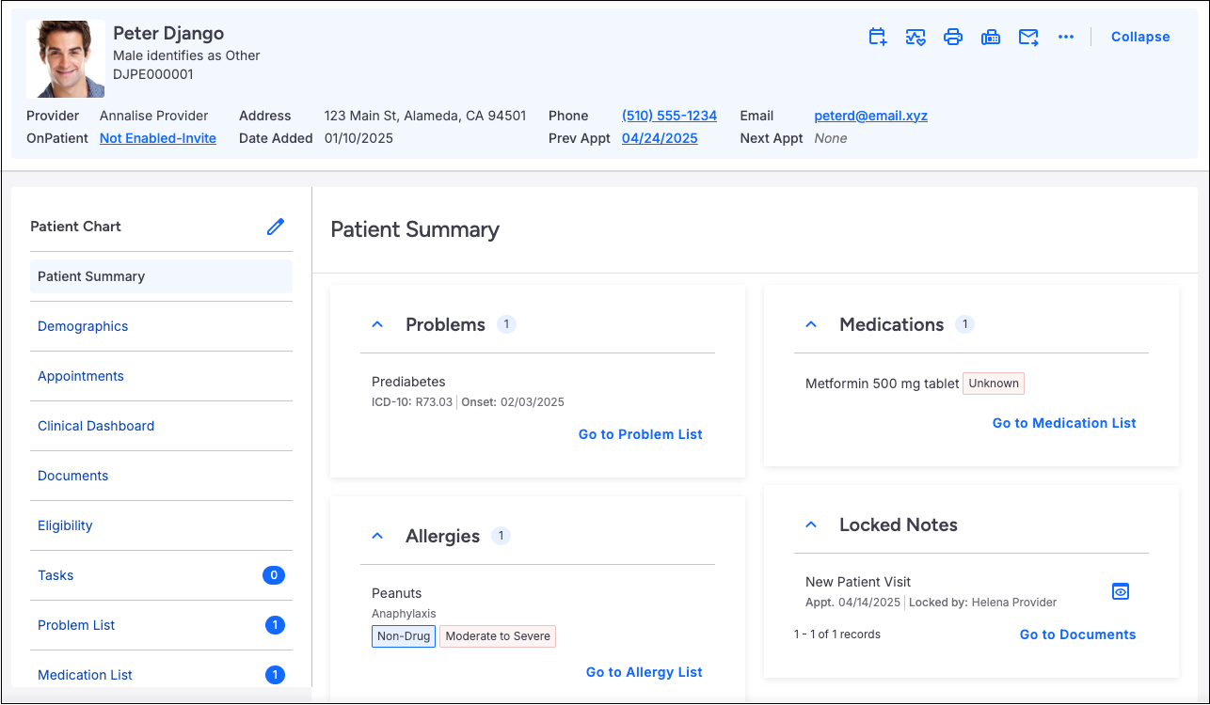The height and width of the screenshot is (705, 1210).
Task: Click the Next Appt value None
Action: point(831,138)
